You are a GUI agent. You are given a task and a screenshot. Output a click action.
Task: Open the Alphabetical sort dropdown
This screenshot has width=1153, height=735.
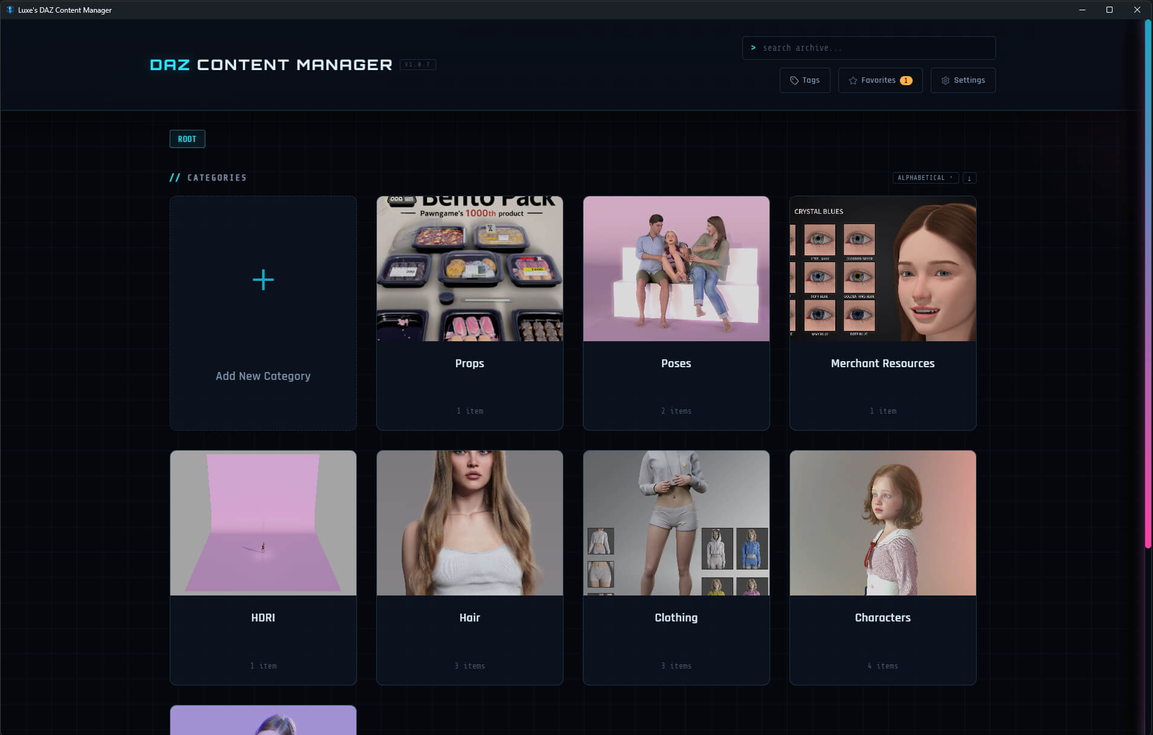pyautogui.click(x=925, y=178)
